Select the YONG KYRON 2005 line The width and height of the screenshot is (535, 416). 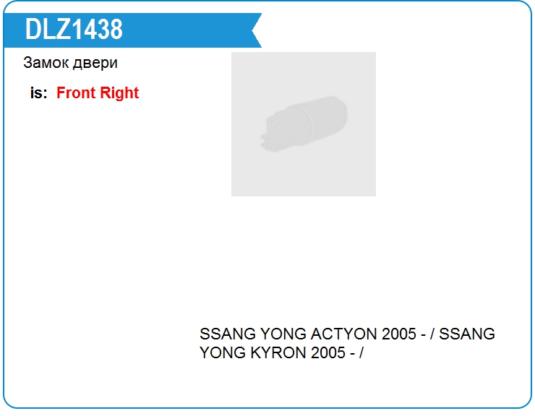click(281, 353)
